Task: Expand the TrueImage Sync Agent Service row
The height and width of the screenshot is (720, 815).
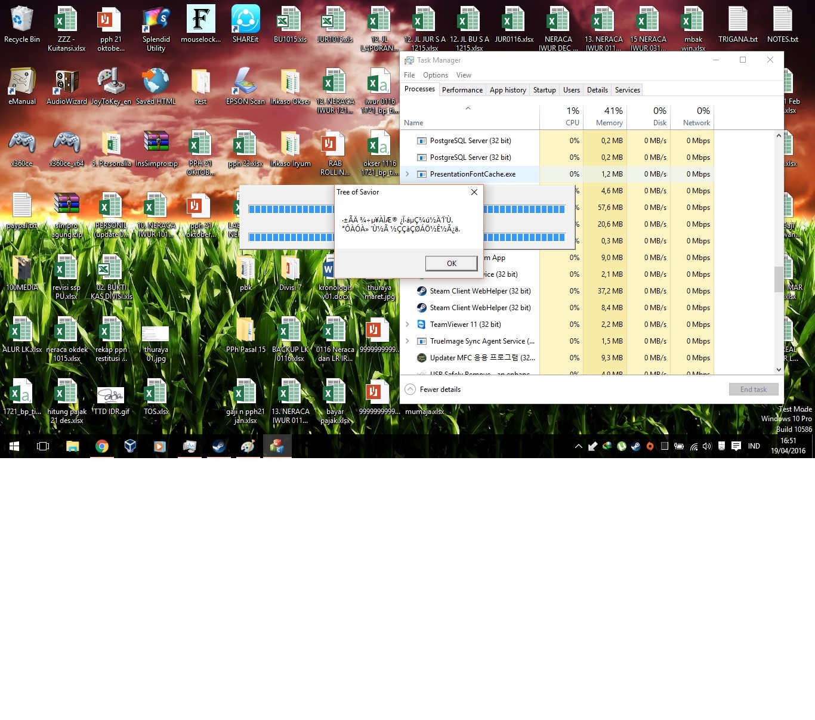Action: tap(407, 341)
